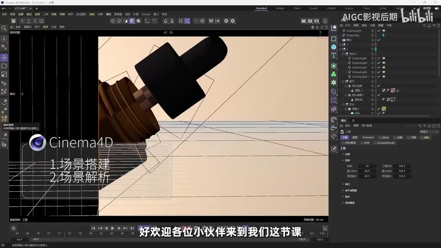The height and width of the screenshot is (248, 441).
Task: Toggle the 舞台 object green check
Action: pos(379,40)
